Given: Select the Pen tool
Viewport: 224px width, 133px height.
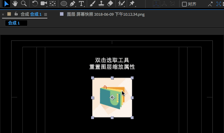Looking at the screenshot, I should [73, 4].
